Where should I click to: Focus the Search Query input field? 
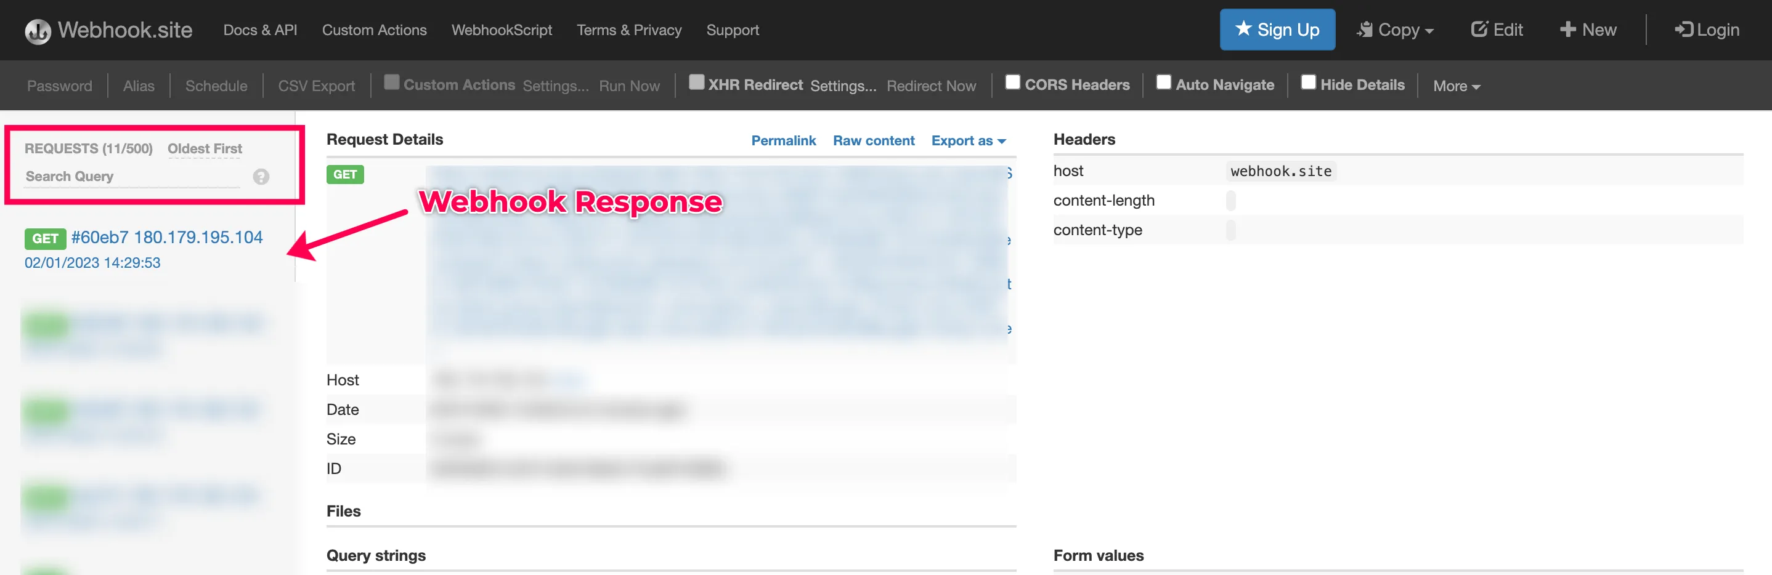132,177
